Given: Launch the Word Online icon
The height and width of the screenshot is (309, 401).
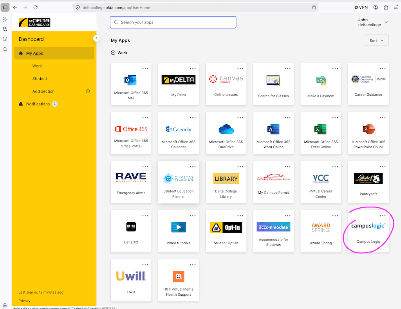Looking at the screenshot, I should [273, 129].
